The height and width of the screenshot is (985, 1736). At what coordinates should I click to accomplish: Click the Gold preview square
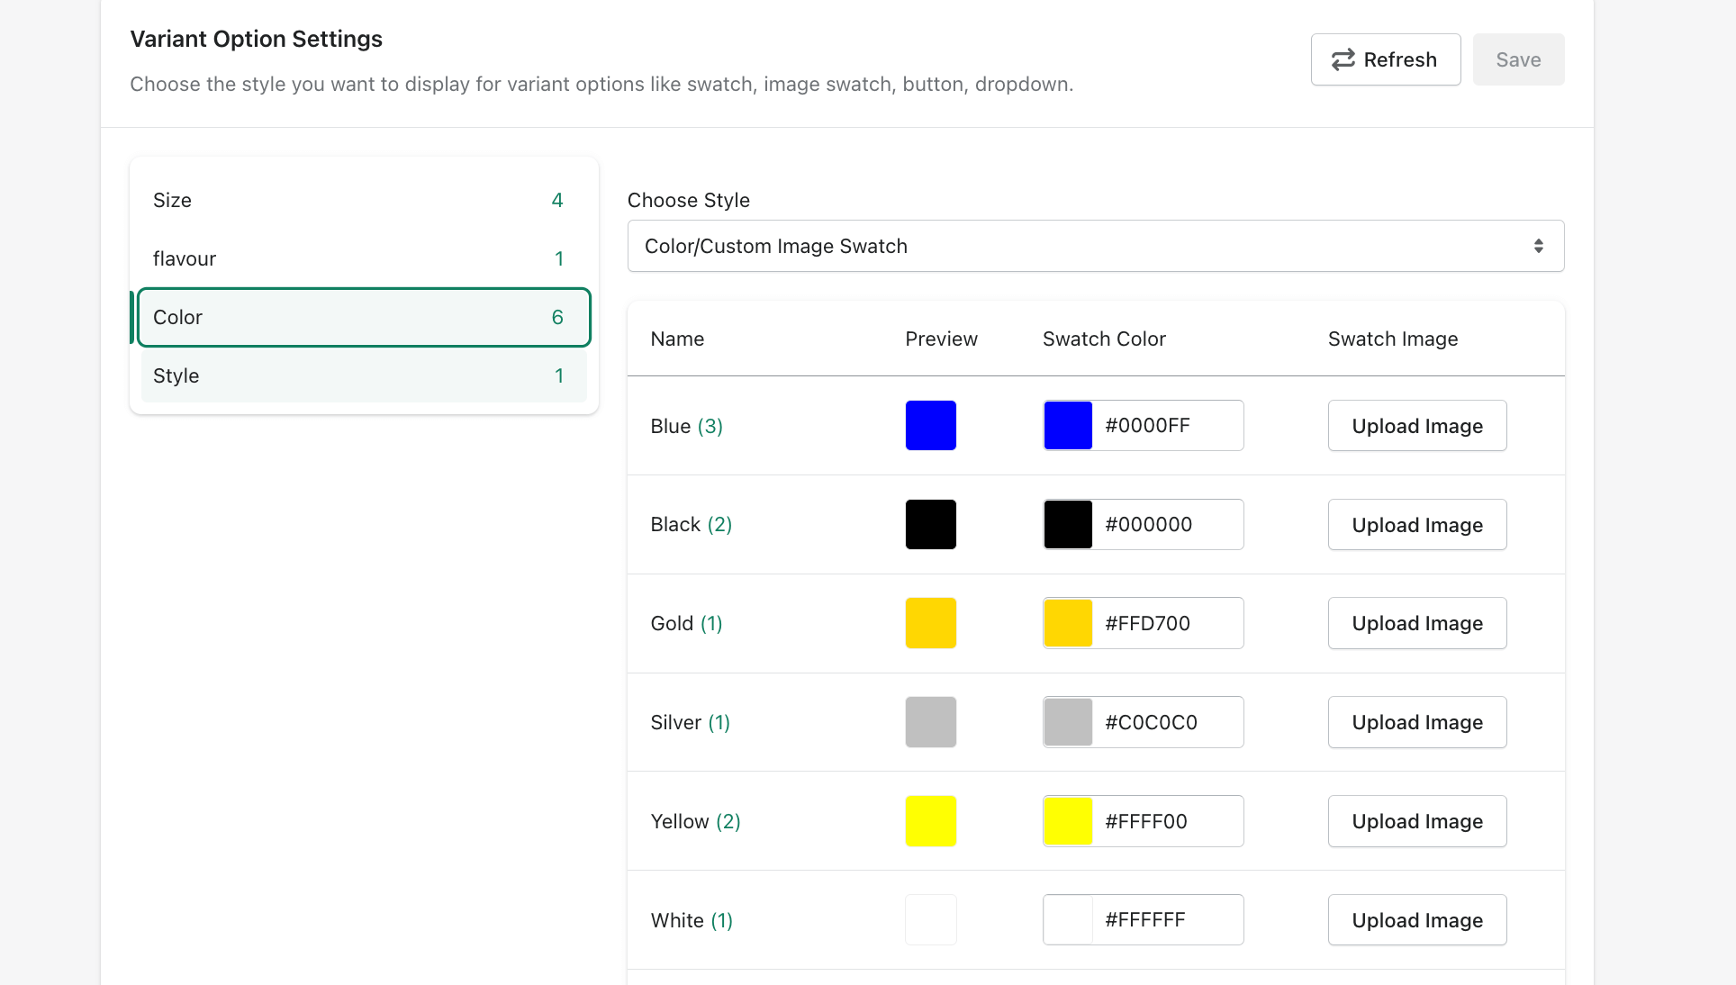[x=931, y=623]
